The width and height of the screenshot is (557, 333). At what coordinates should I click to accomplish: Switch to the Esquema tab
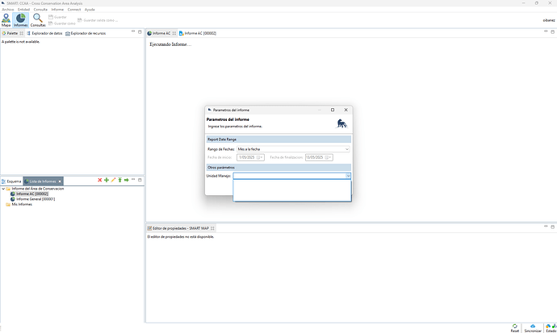13,181
